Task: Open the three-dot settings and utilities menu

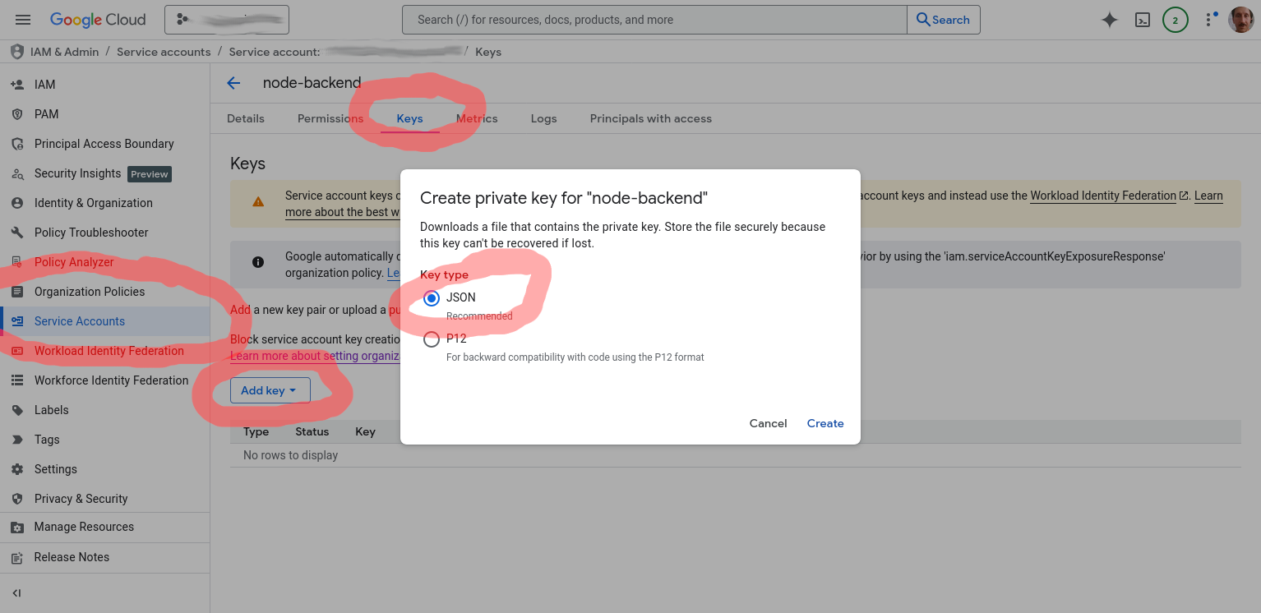Action: click(x=1209, y=20)
